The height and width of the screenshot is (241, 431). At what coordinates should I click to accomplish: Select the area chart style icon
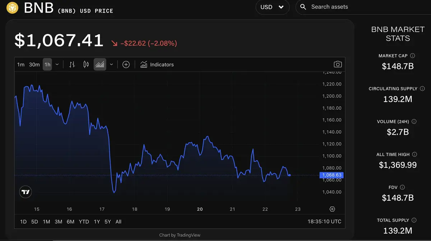tap(100, 65)
